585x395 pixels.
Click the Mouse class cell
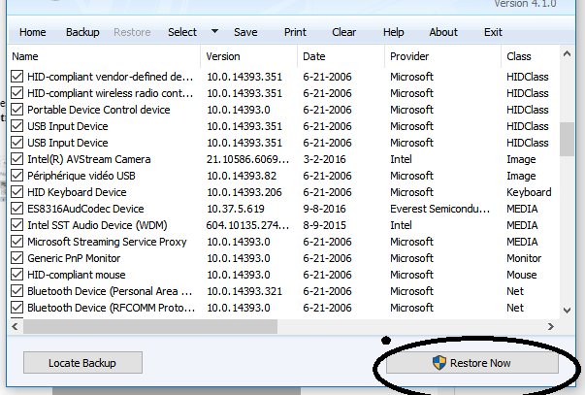tap(522, 275)
